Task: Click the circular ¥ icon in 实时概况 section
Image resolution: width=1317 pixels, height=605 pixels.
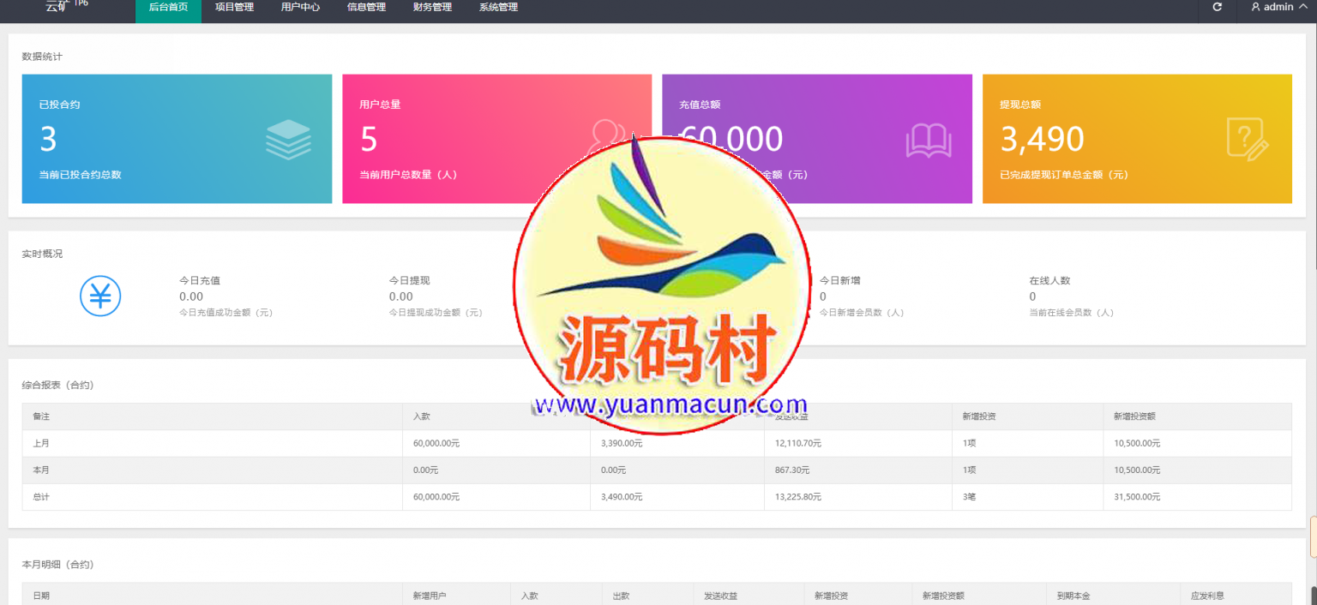Action: 100,296
